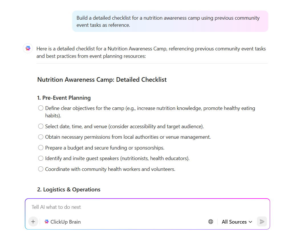
Task: Expand the chevron next to All Sources
Action: click(x=251, y=222)
